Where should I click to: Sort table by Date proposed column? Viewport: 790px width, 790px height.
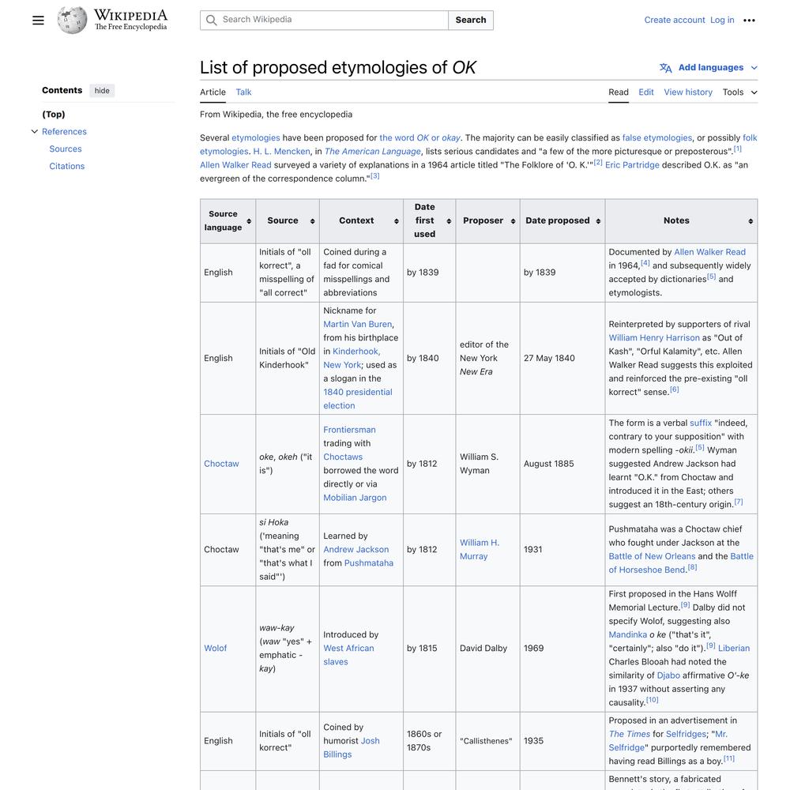598,221
